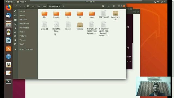The width and height of the screenshot is (174, 98).
Task: Open Amazon from the dock
Action: [8, 65]
